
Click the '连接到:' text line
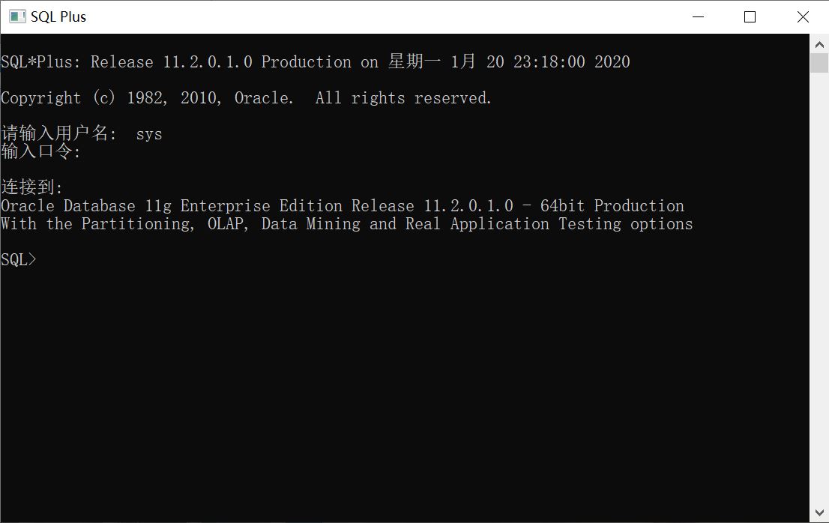(31, 187)
